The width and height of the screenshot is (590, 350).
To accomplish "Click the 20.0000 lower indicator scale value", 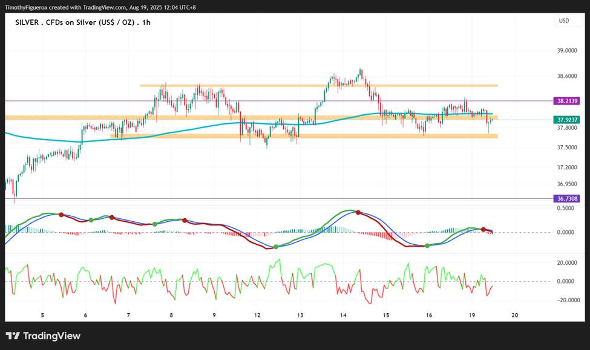I will 567,263.
